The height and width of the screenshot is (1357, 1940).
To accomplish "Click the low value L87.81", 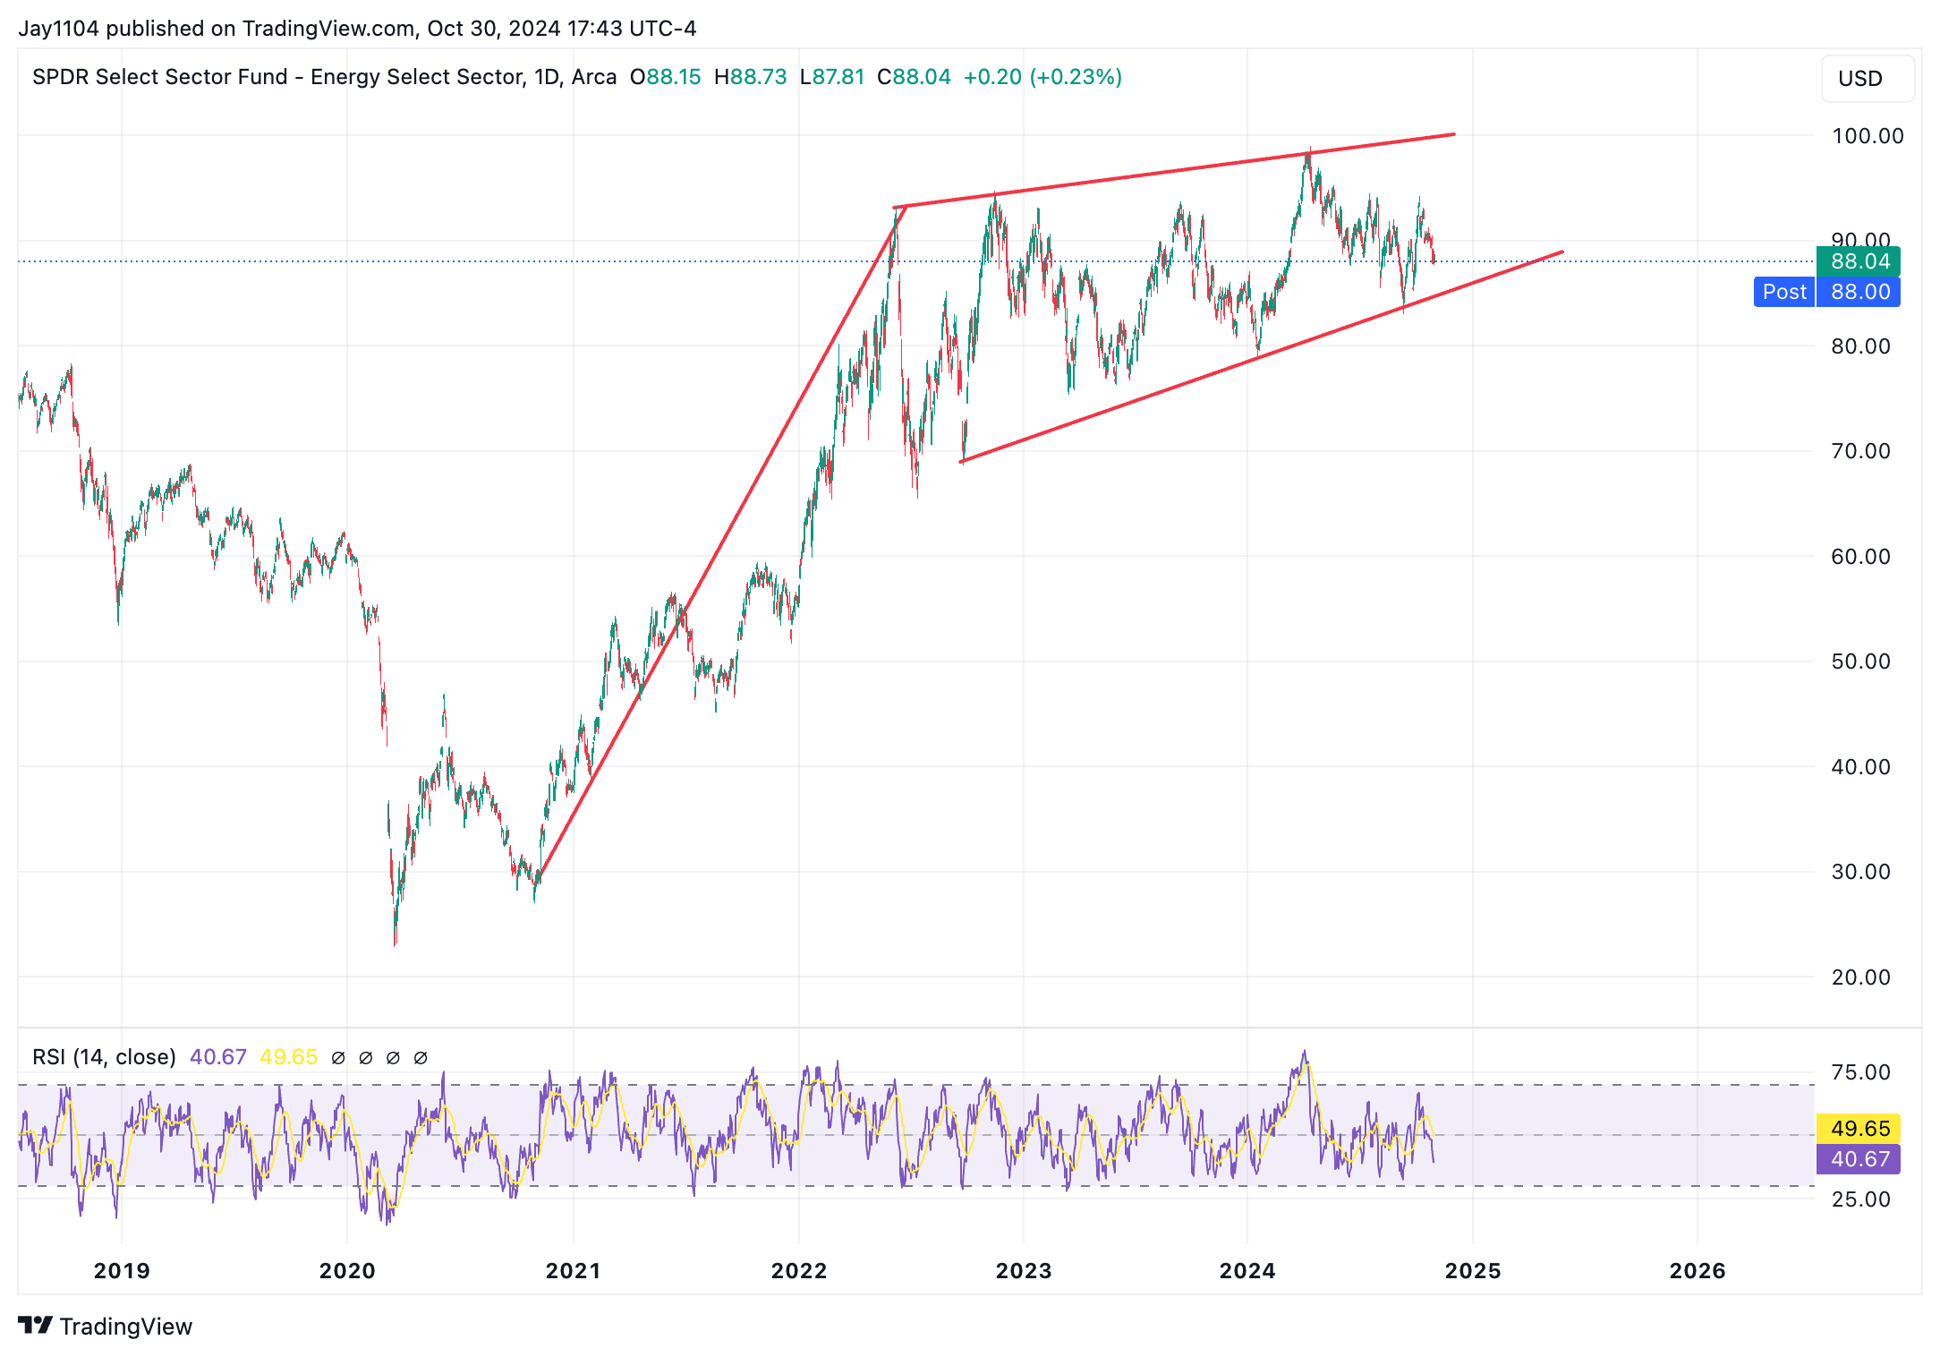I will click(x=832, y=77).
